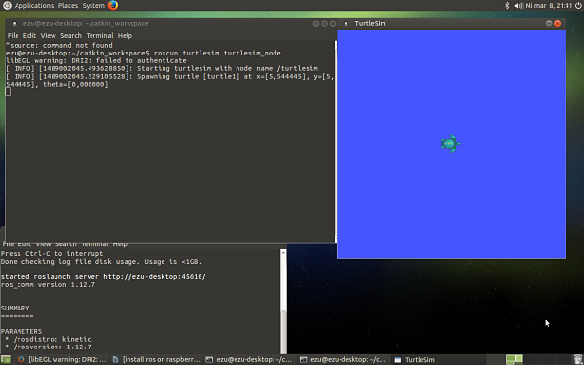Click 'source: command not found' line

58,45
